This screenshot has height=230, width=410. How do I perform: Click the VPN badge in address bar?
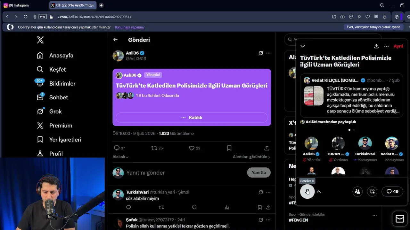[42, 17]
